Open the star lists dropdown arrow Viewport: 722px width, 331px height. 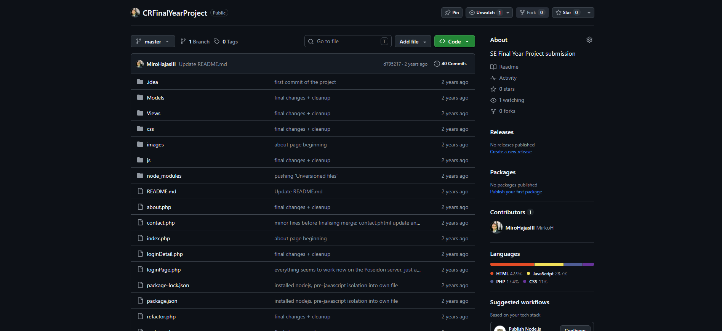pos(589,13)
